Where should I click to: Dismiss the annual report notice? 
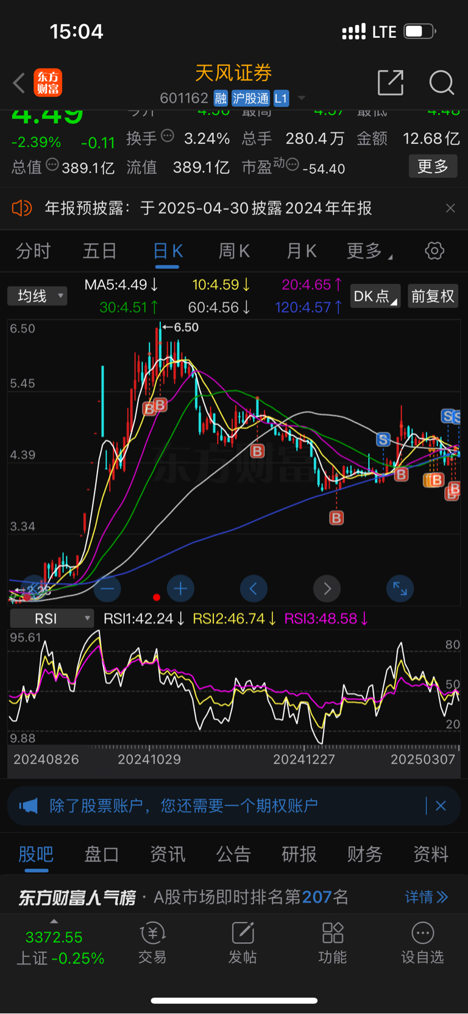450,209
